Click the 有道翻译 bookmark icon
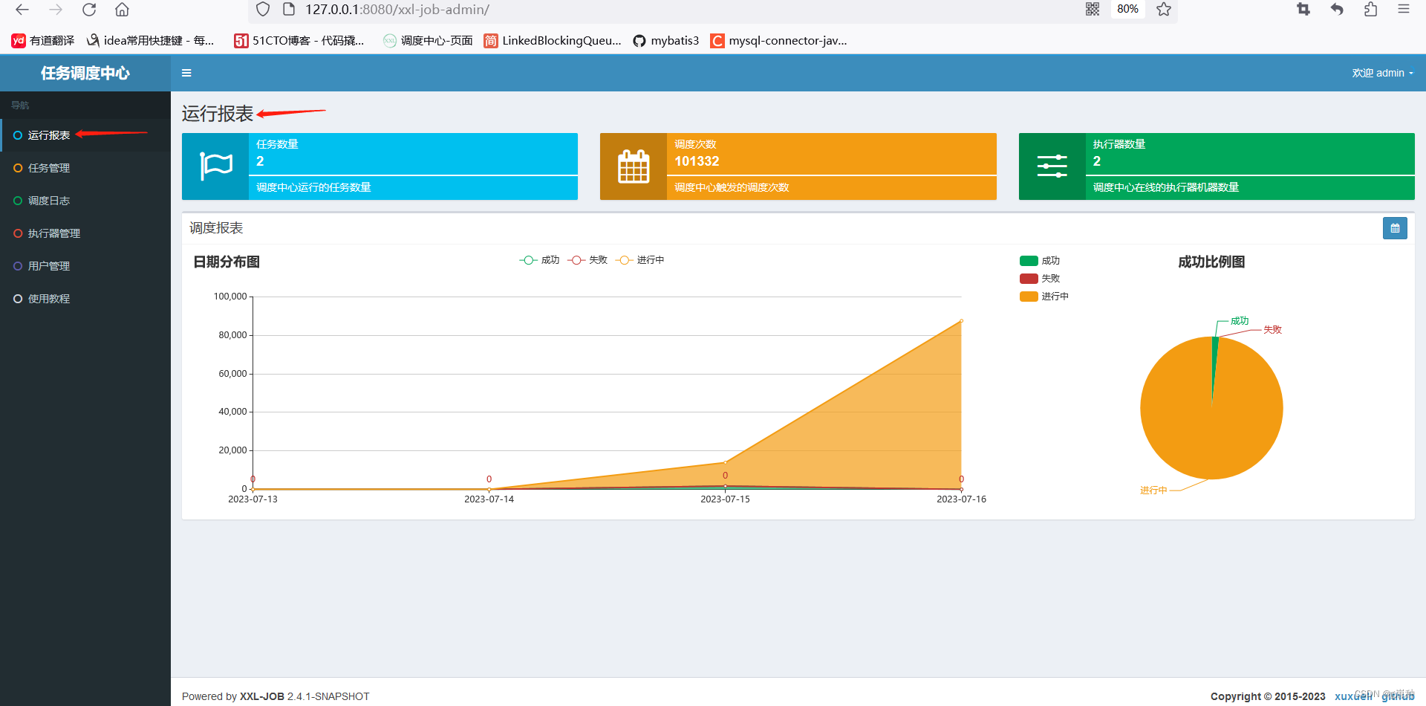Viewport: 1426px width, 706px height. (19, 41)
